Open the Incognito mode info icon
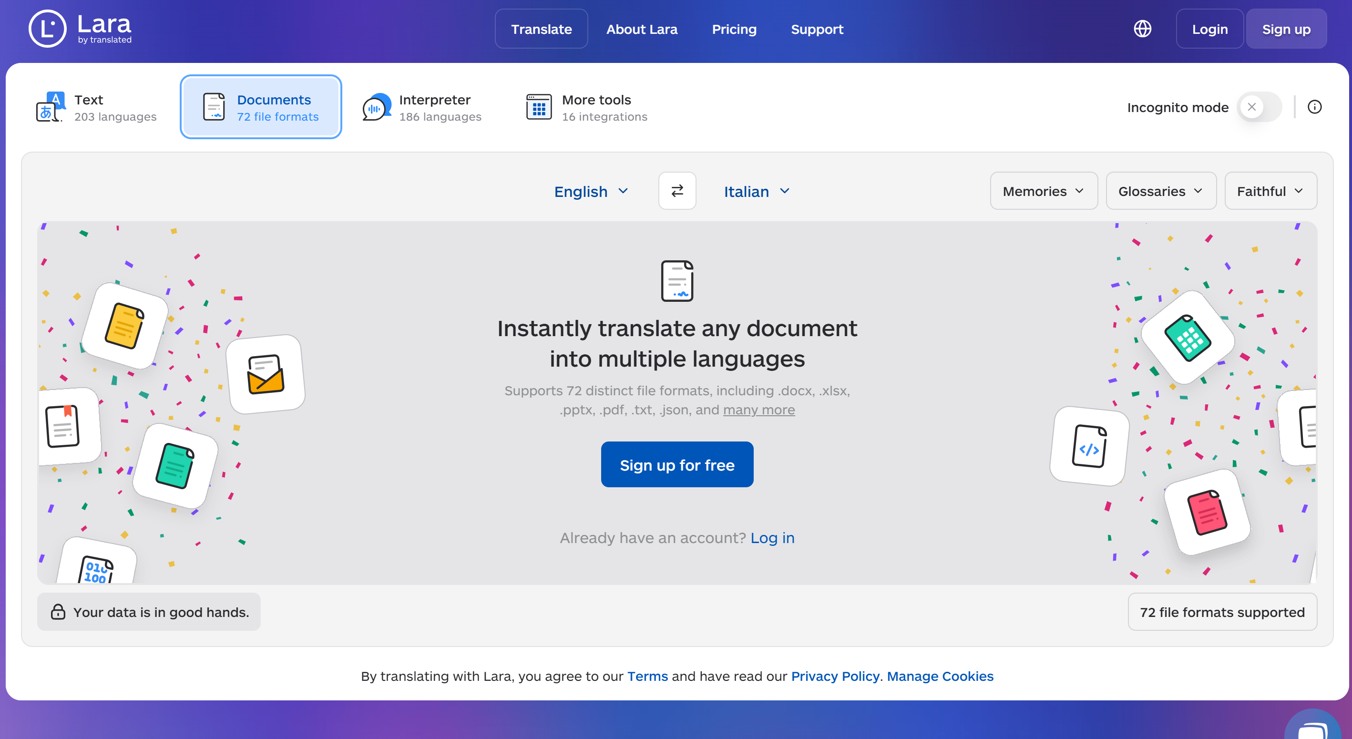This screenshot has height=739, width=1352. tap(1314, 107)
